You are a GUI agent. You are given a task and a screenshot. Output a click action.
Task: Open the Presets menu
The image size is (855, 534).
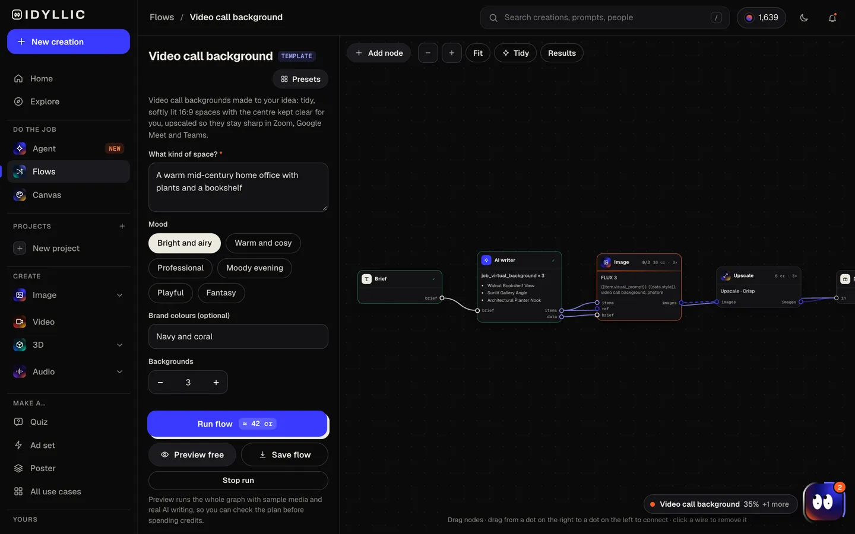click(300, 79)
